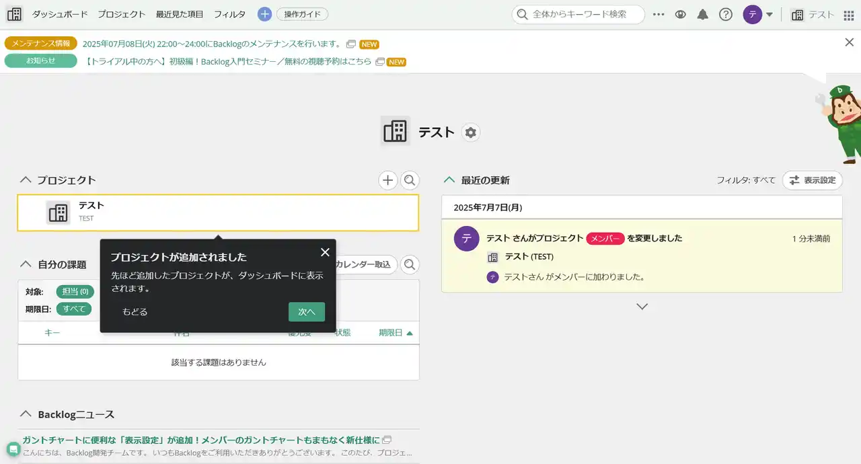Screen dimensions: 861x464
Task: Collapse the Backlogニュース section
Action: click(x=26, y=414)
